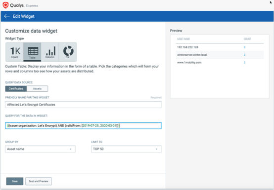Click the Preview panel label

click(x=176, y=31)
